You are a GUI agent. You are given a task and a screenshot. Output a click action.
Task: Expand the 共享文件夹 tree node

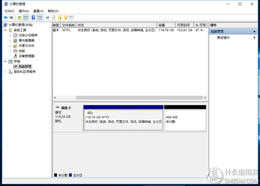[x=10, y=46]
